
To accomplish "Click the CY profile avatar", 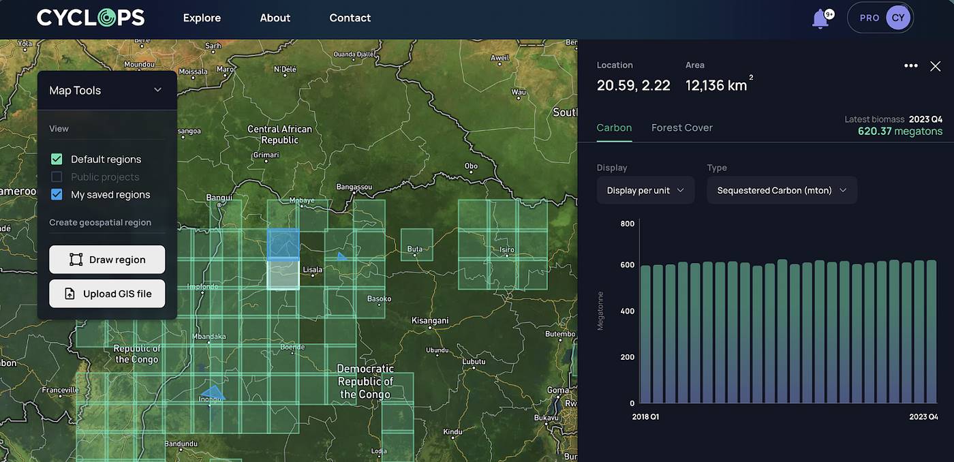I will tap(898, 18).
